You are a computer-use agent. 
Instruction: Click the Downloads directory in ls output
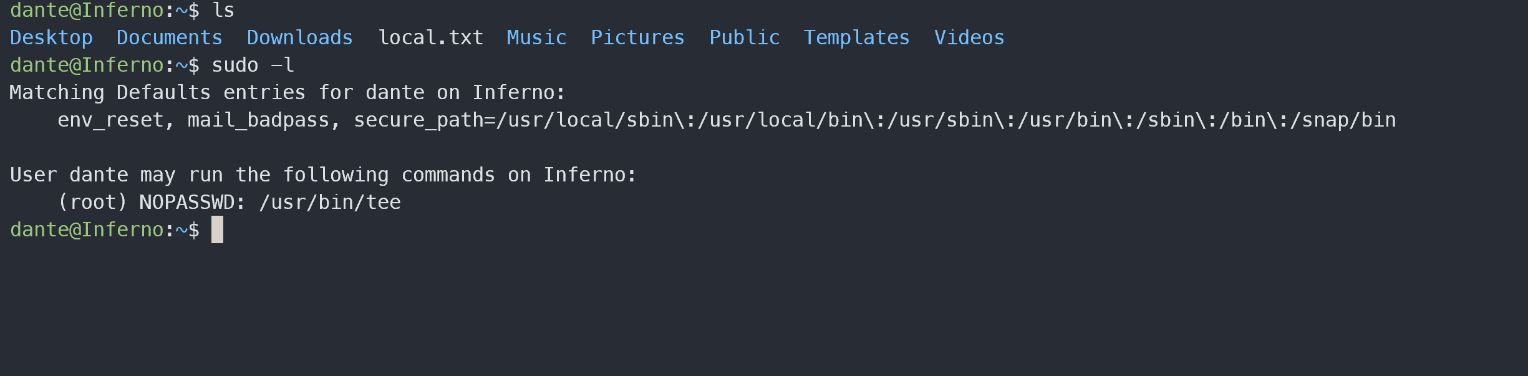300,38
